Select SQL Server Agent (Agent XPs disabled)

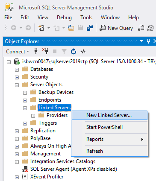pyautogui.click(x=74, y=169)
